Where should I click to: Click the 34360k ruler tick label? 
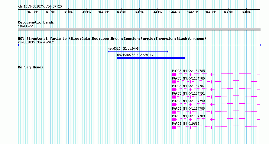tap(32, 12)
